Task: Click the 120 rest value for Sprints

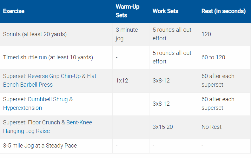Action: click(206, 34)
